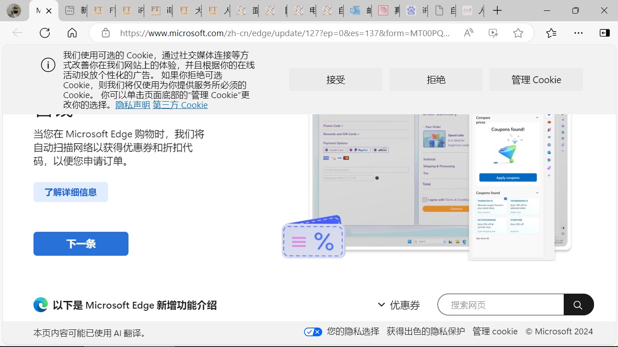Viewport: 618px width, 347px height.
Task: Open 您的隐私选择 link
Action: [x=353, y=332]
